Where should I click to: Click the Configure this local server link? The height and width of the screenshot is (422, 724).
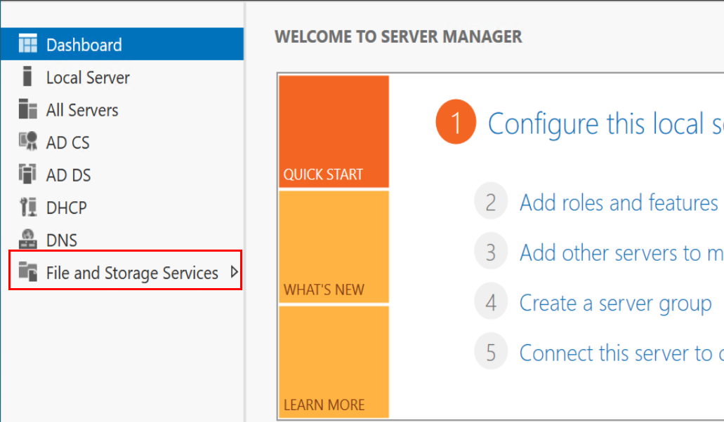[x=605, y=124]
